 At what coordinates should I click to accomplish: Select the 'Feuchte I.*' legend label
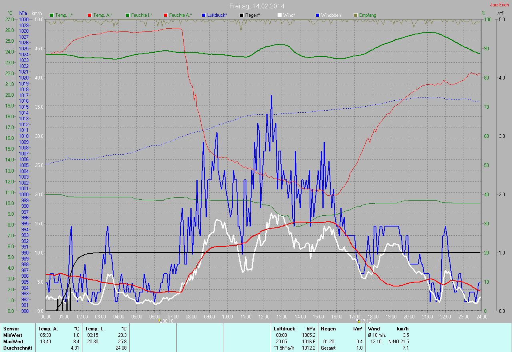pyautogui.click(x=142, y=15)
